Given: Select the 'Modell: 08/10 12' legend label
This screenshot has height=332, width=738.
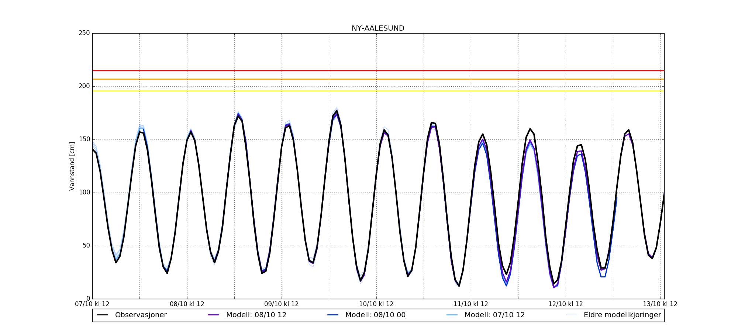Looking at the screenshot, I should pyautogui.click(x=256, y=315).
